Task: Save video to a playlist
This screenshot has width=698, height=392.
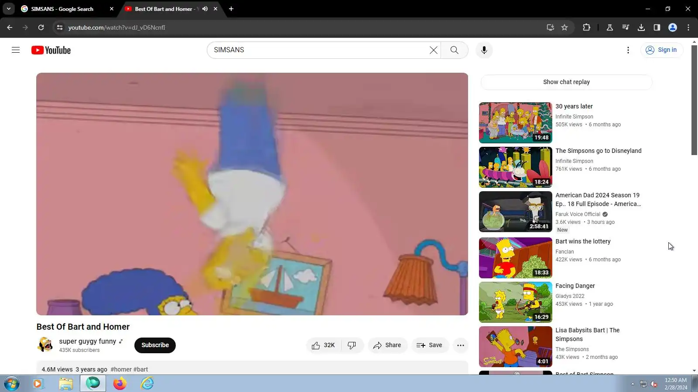Action: 430,345
